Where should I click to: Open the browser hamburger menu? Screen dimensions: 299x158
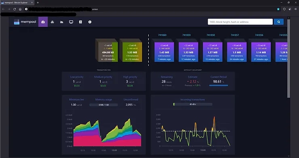pyautogui.click(x=296, y=9)
